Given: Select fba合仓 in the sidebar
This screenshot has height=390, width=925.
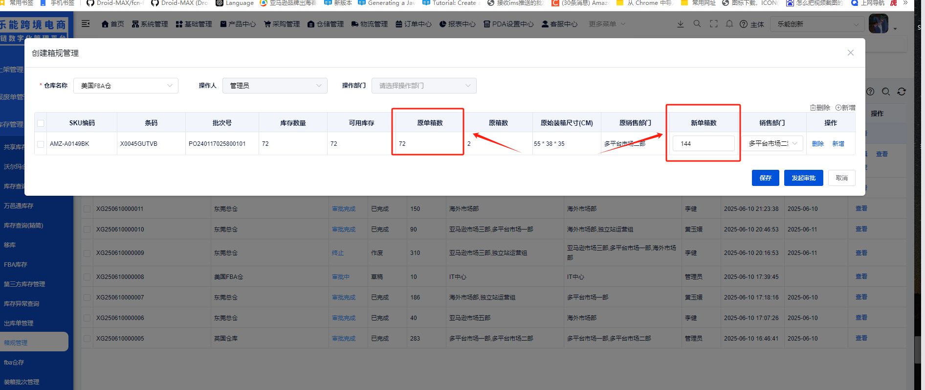Looking at the screenshot, I should point(14,363).
